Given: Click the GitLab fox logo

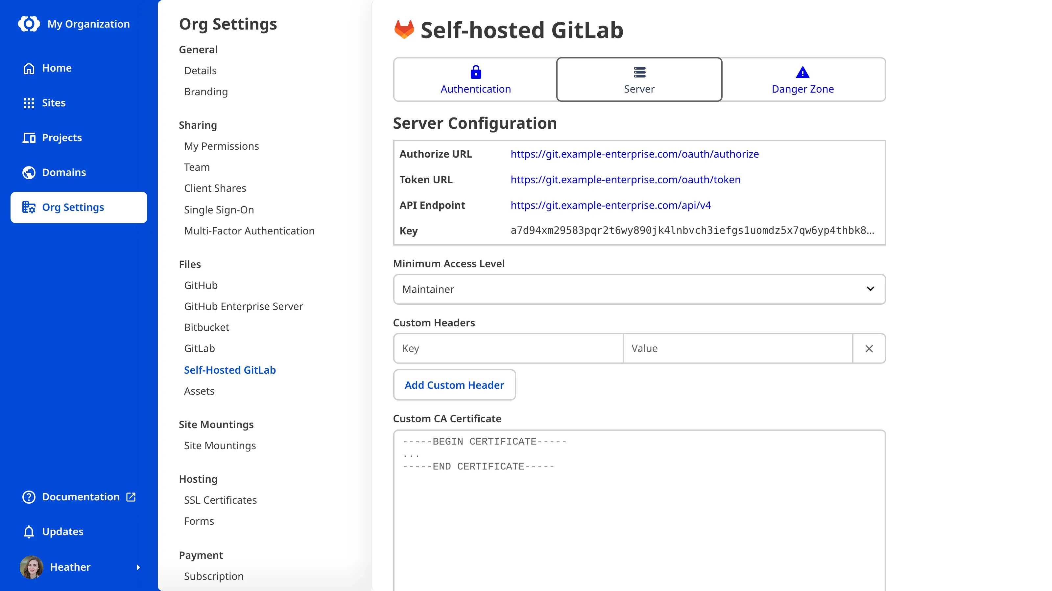Looking at the screenshot, I should pos(404,30).
